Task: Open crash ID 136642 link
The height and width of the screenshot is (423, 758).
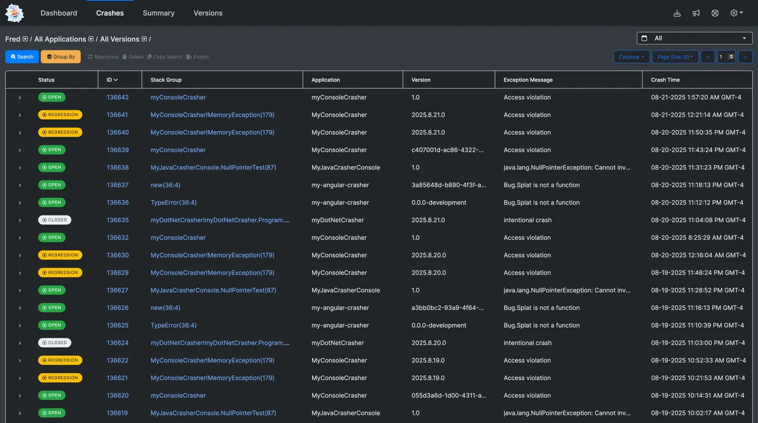Action: (x=117, y=98)
